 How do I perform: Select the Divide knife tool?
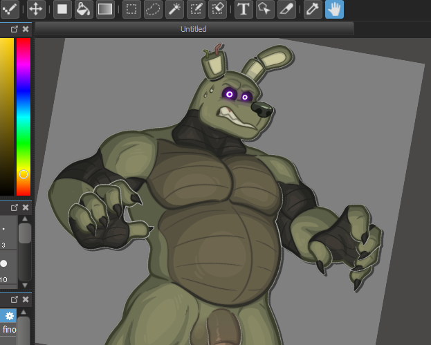coord(286,9)
